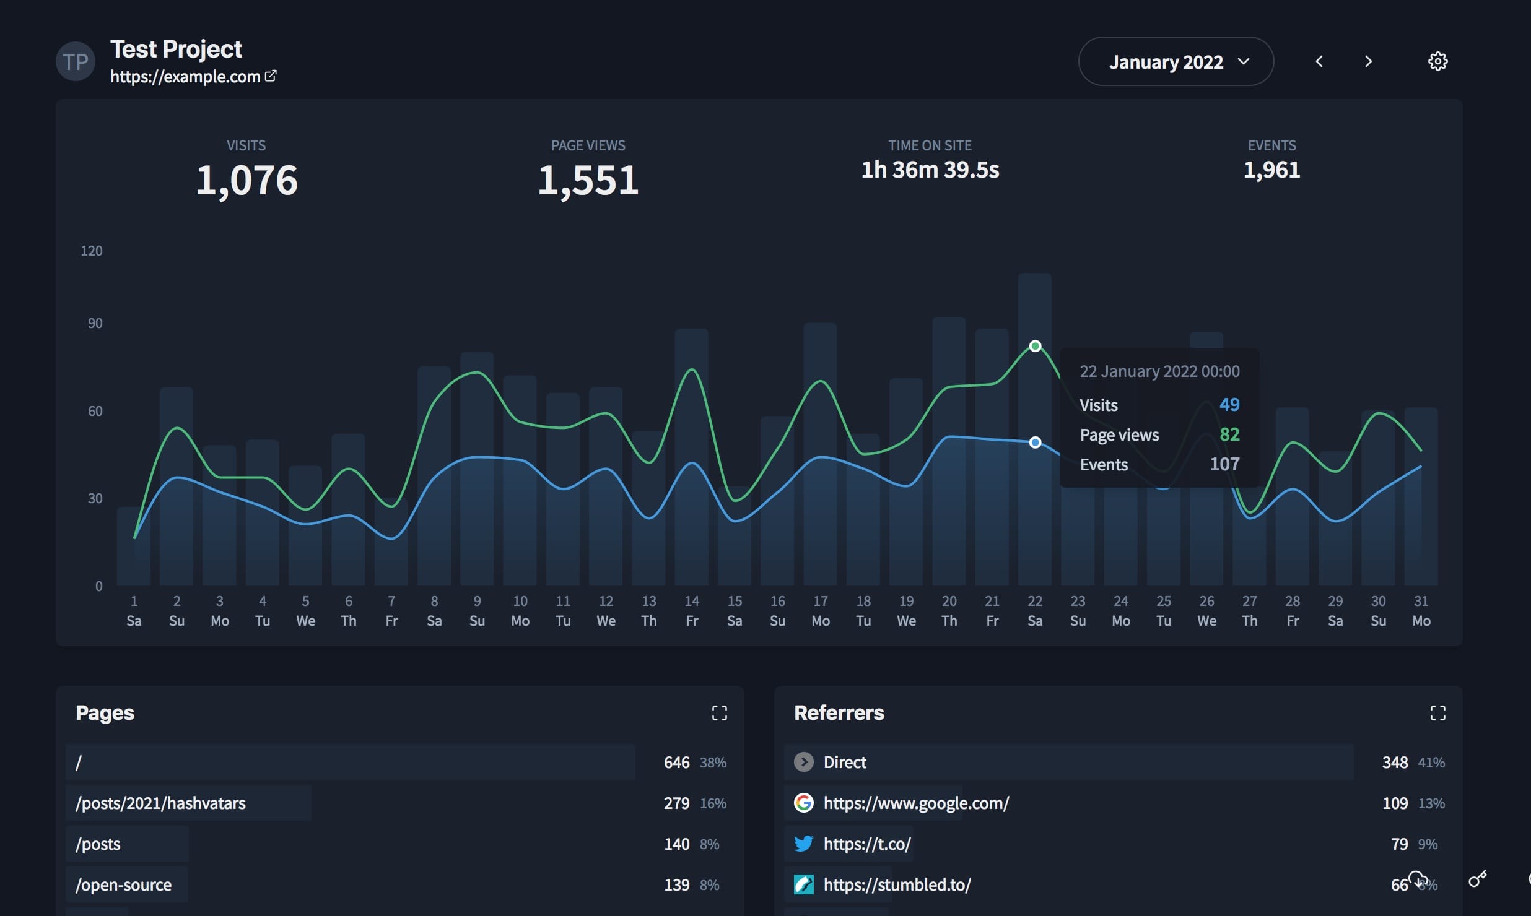Expand Referrers panel to fullscreen
Viewport: 1531px width, 916px height.
click(1437, 713)
